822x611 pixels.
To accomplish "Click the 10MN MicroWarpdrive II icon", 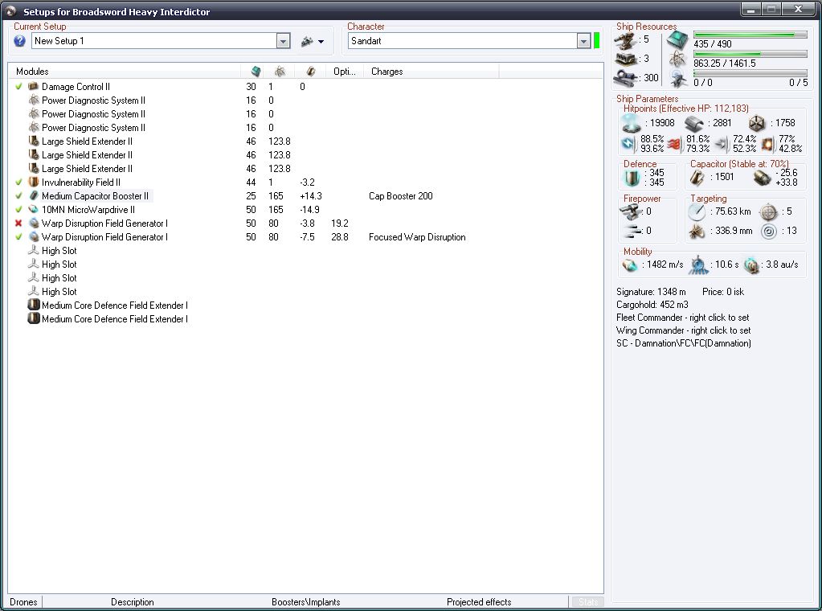I will coord(34,209).
